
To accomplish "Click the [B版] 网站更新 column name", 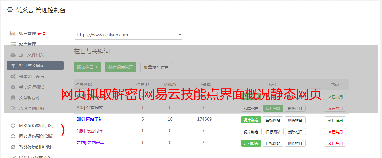I will click(x=89, y=119).
